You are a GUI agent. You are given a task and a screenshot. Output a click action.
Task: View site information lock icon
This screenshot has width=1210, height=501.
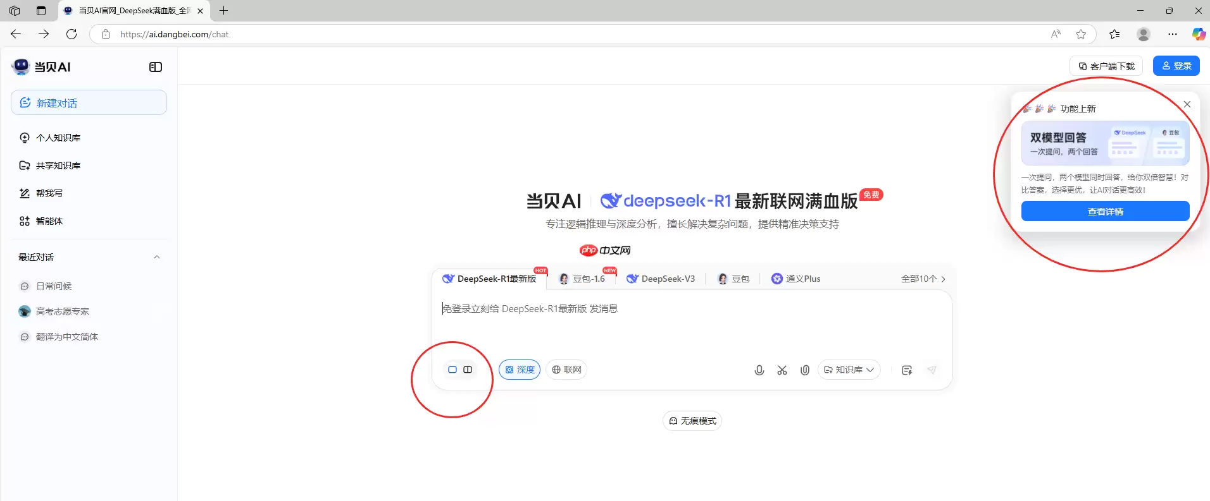point(106,34)
